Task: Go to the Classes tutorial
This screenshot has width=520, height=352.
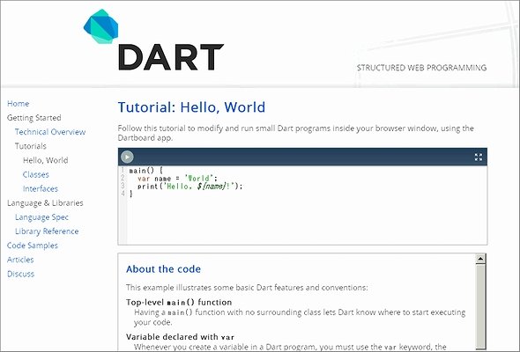Action: coord(36,174)
